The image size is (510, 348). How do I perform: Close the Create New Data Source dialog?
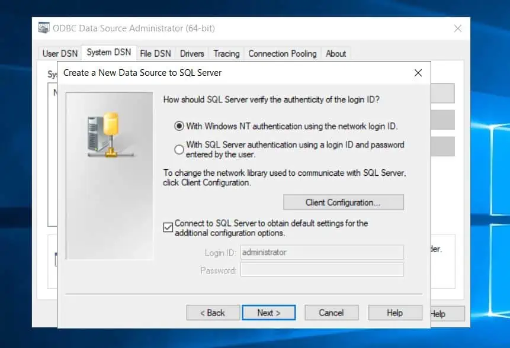tap(418, 73)
